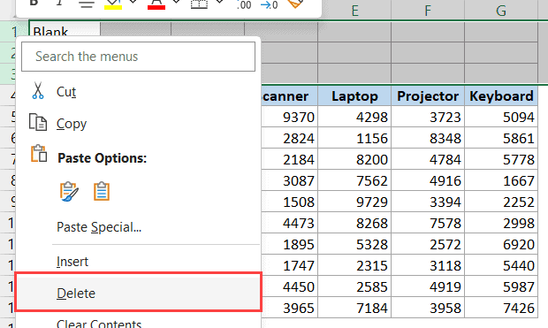This screenshot has height=328, width=548.
Task: Select cell with value 5778
Action: click(x=501, y=159)
